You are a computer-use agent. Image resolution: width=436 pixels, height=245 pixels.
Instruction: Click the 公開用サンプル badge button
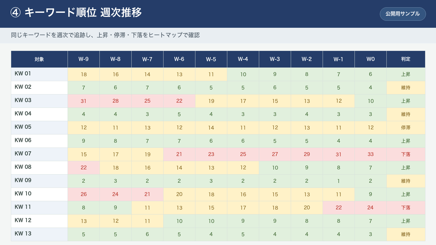403,14
